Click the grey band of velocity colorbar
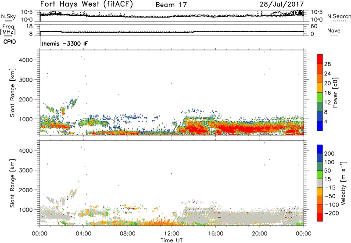The image size is (351, 243). pyautogui.click(x=320, y=183)
